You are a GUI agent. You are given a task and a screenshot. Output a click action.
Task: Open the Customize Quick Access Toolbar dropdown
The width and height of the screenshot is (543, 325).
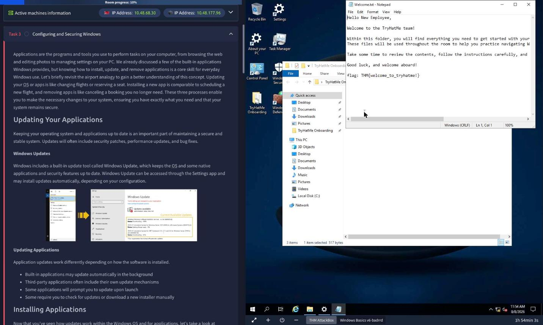(x=308, y=66)
